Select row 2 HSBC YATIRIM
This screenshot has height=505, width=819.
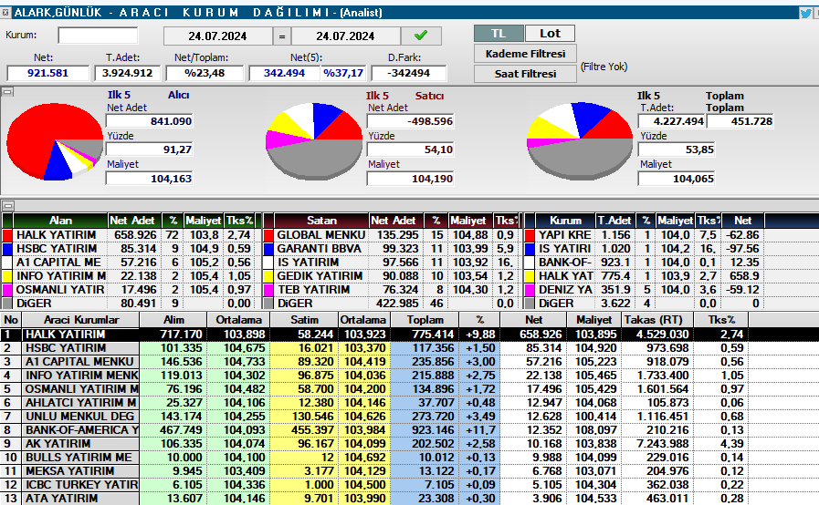point(409,348)
